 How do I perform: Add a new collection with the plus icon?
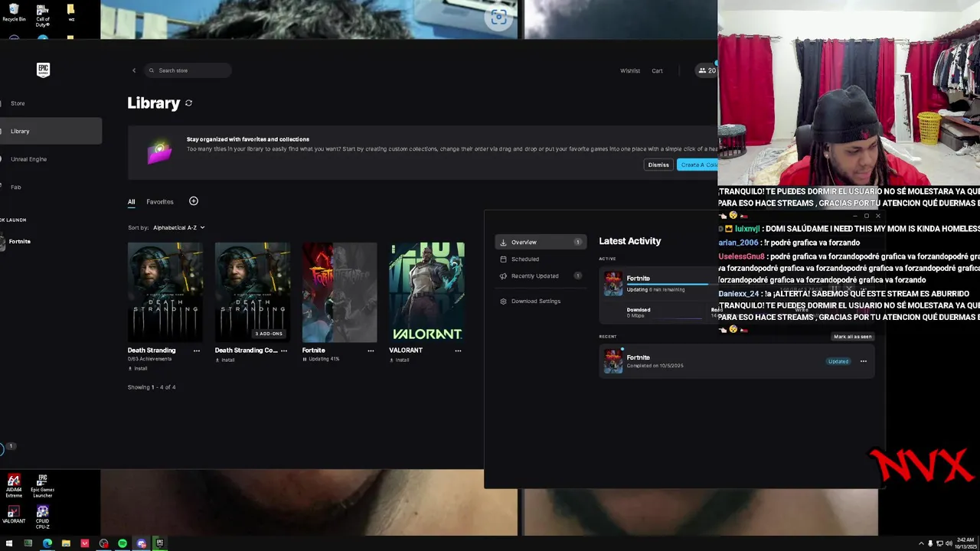tap(194, 201)
